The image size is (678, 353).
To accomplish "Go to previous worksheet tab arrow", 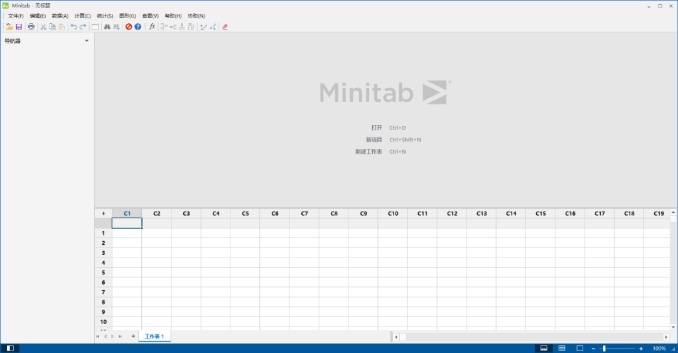I will (105, 336).
